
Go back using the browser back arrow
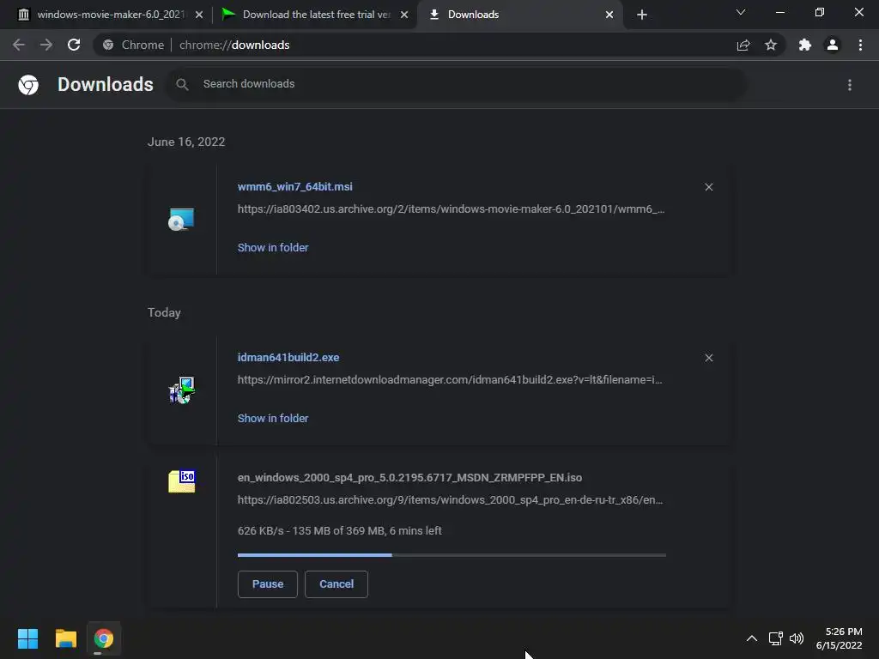pos(19,45)
